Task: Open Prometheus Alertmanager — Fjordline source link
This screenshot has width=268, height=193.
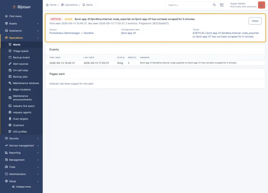Action: click(71, 33)
